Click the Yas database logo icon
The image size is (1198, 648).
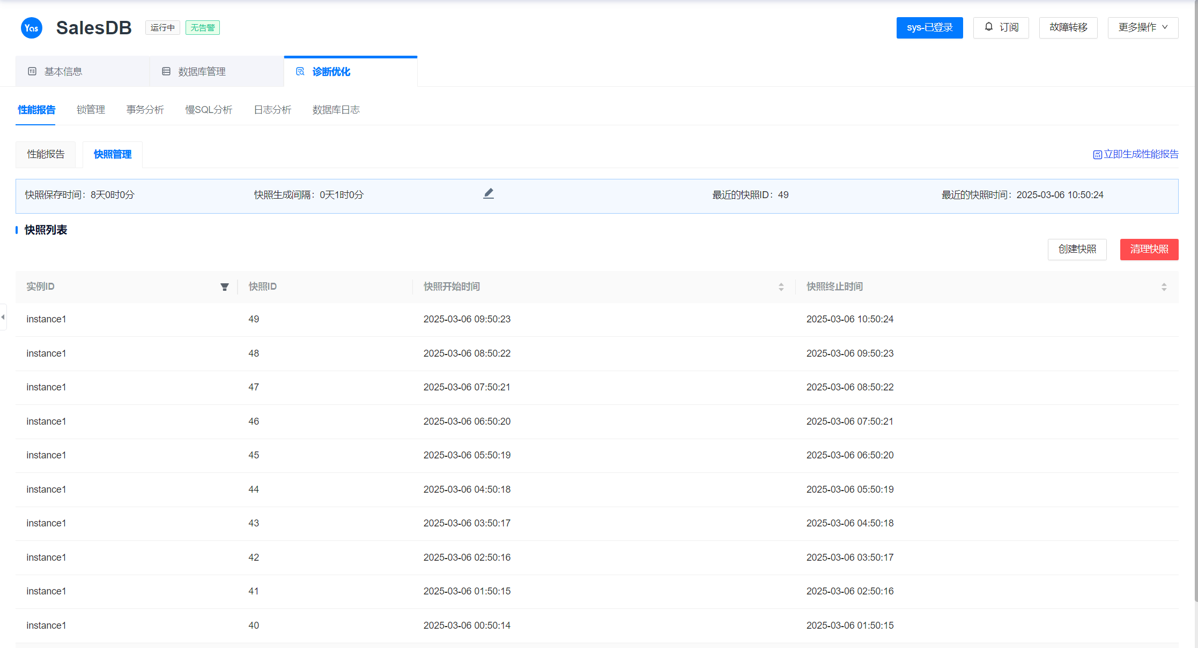coord(31,28)
